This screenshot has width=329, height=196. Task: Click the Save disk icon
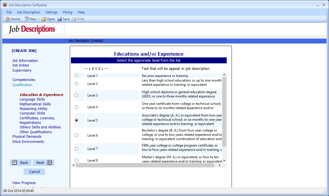point(60,19)
